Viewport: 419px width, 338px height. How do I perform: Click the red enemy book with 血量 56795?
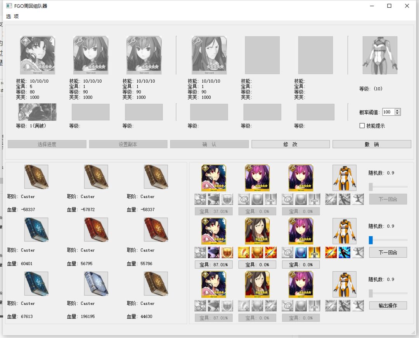(96, 230)
